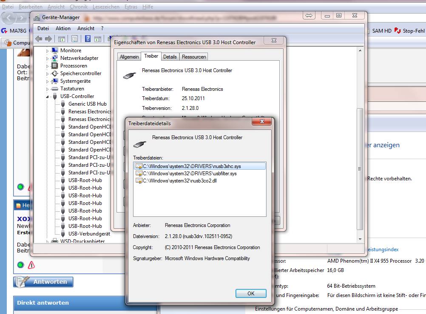Close the Treiberdateidetails dialog
426x314 pixels.
pyautogui.click(x=262, y=121)
